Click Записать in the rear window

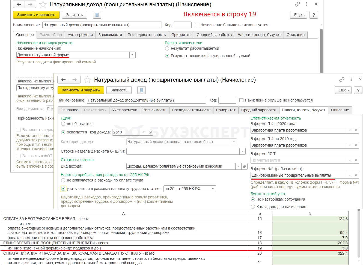[75, 15]
